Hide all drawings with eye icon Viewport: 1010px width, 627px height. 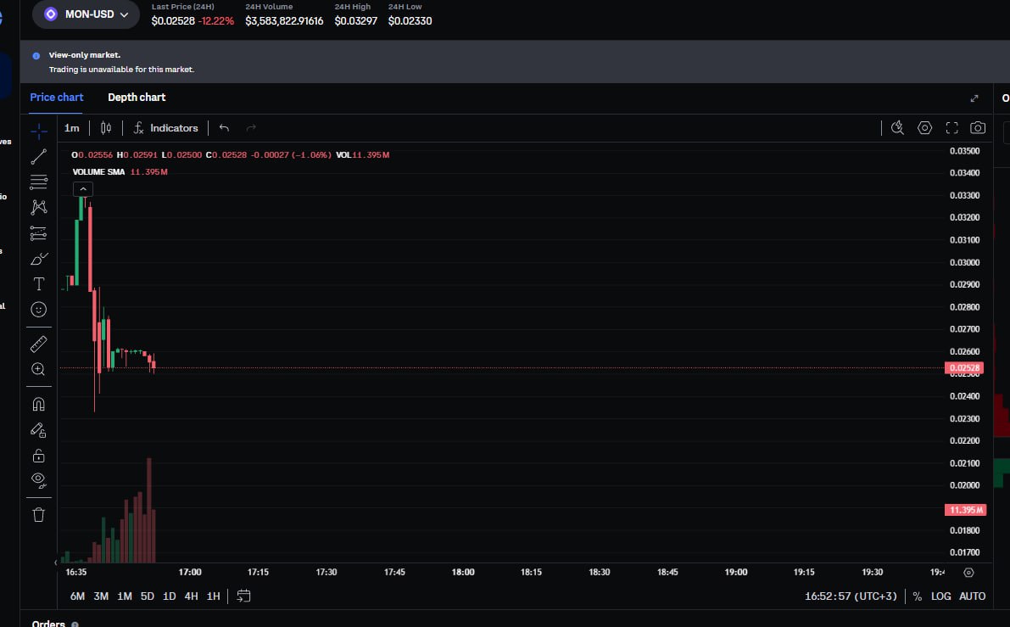[x=38, y=479]
